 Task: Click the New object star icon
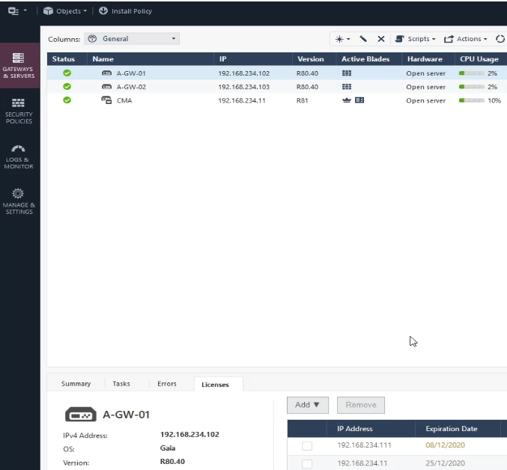point(342,39)
